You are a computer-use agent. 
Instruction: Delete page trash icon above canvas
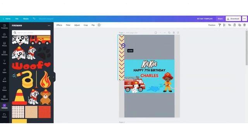pyautogui.click(x=174, y=32)
